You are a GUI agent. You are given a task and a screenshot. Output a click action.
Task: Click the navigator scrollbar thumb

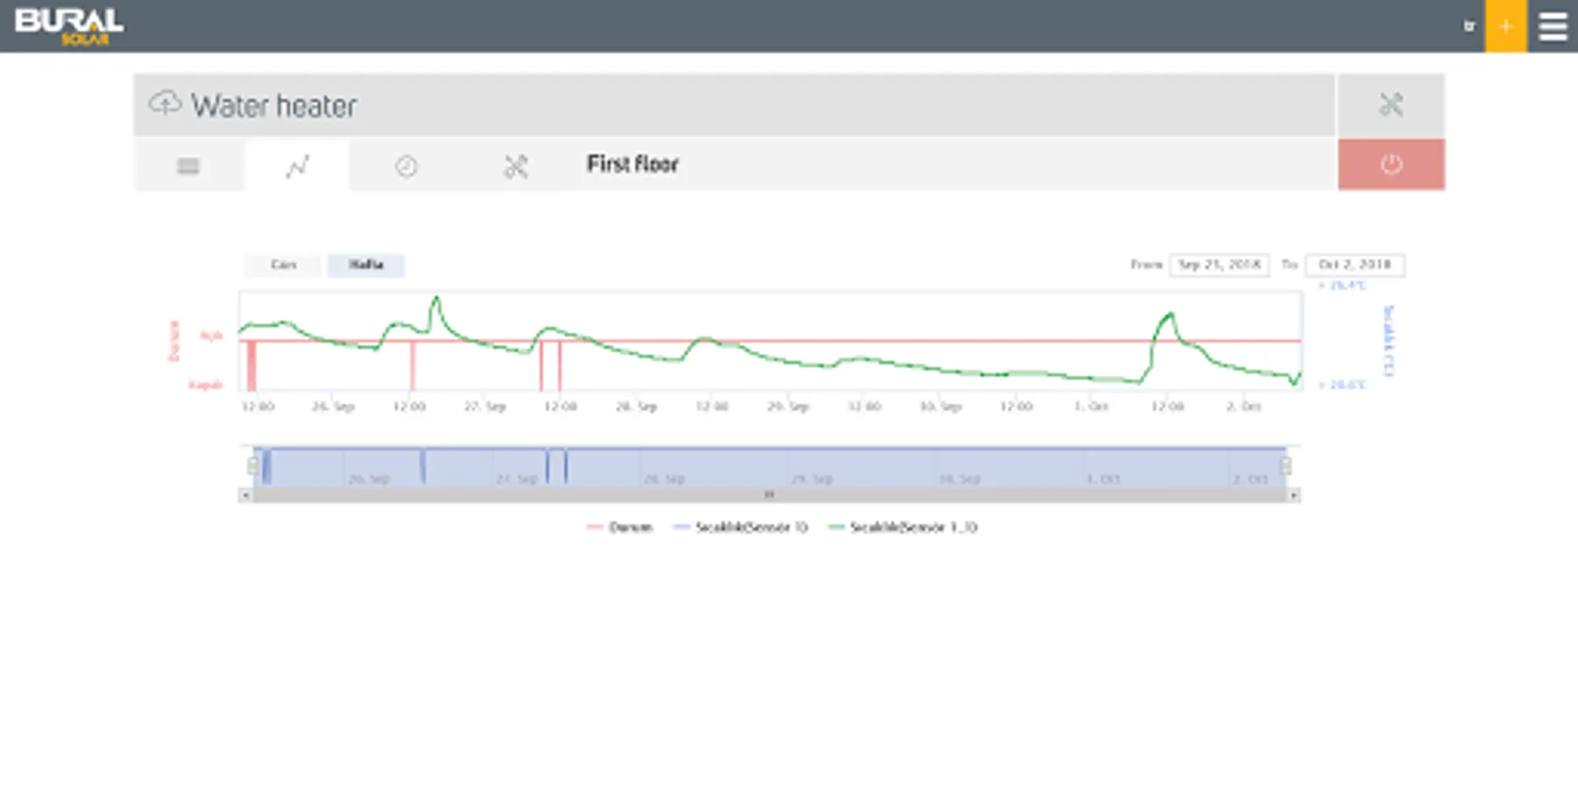(x=769, y=495)
